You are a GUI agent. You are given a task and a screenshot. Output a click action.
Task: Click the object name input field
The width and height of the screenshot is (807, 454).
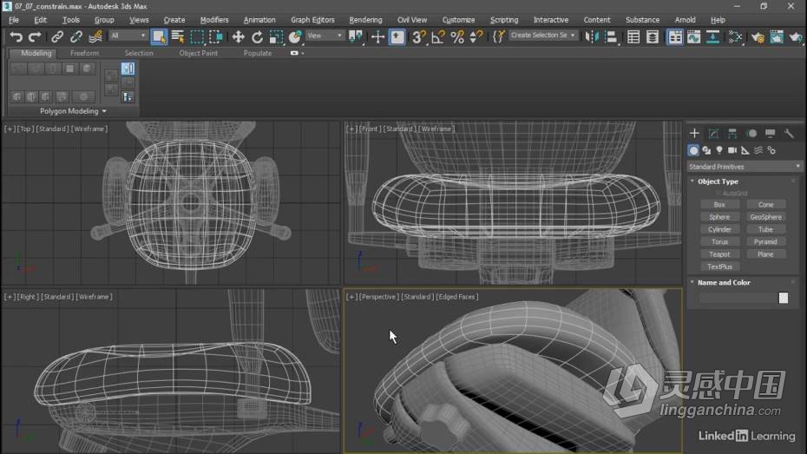[738, 298]
